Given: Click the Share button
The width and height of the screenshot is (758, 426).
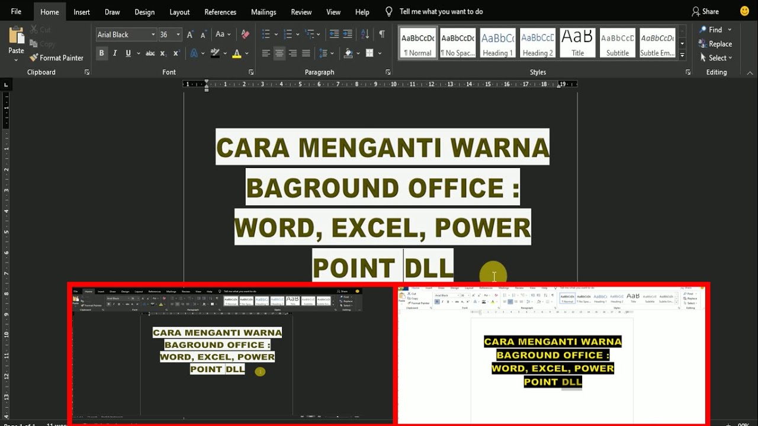Looking at the screenshot, I should pos(705,11).
